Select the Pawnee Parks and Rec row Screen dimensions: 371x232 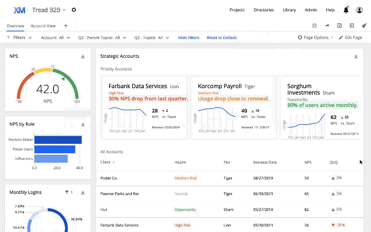(x=230, y=193)
